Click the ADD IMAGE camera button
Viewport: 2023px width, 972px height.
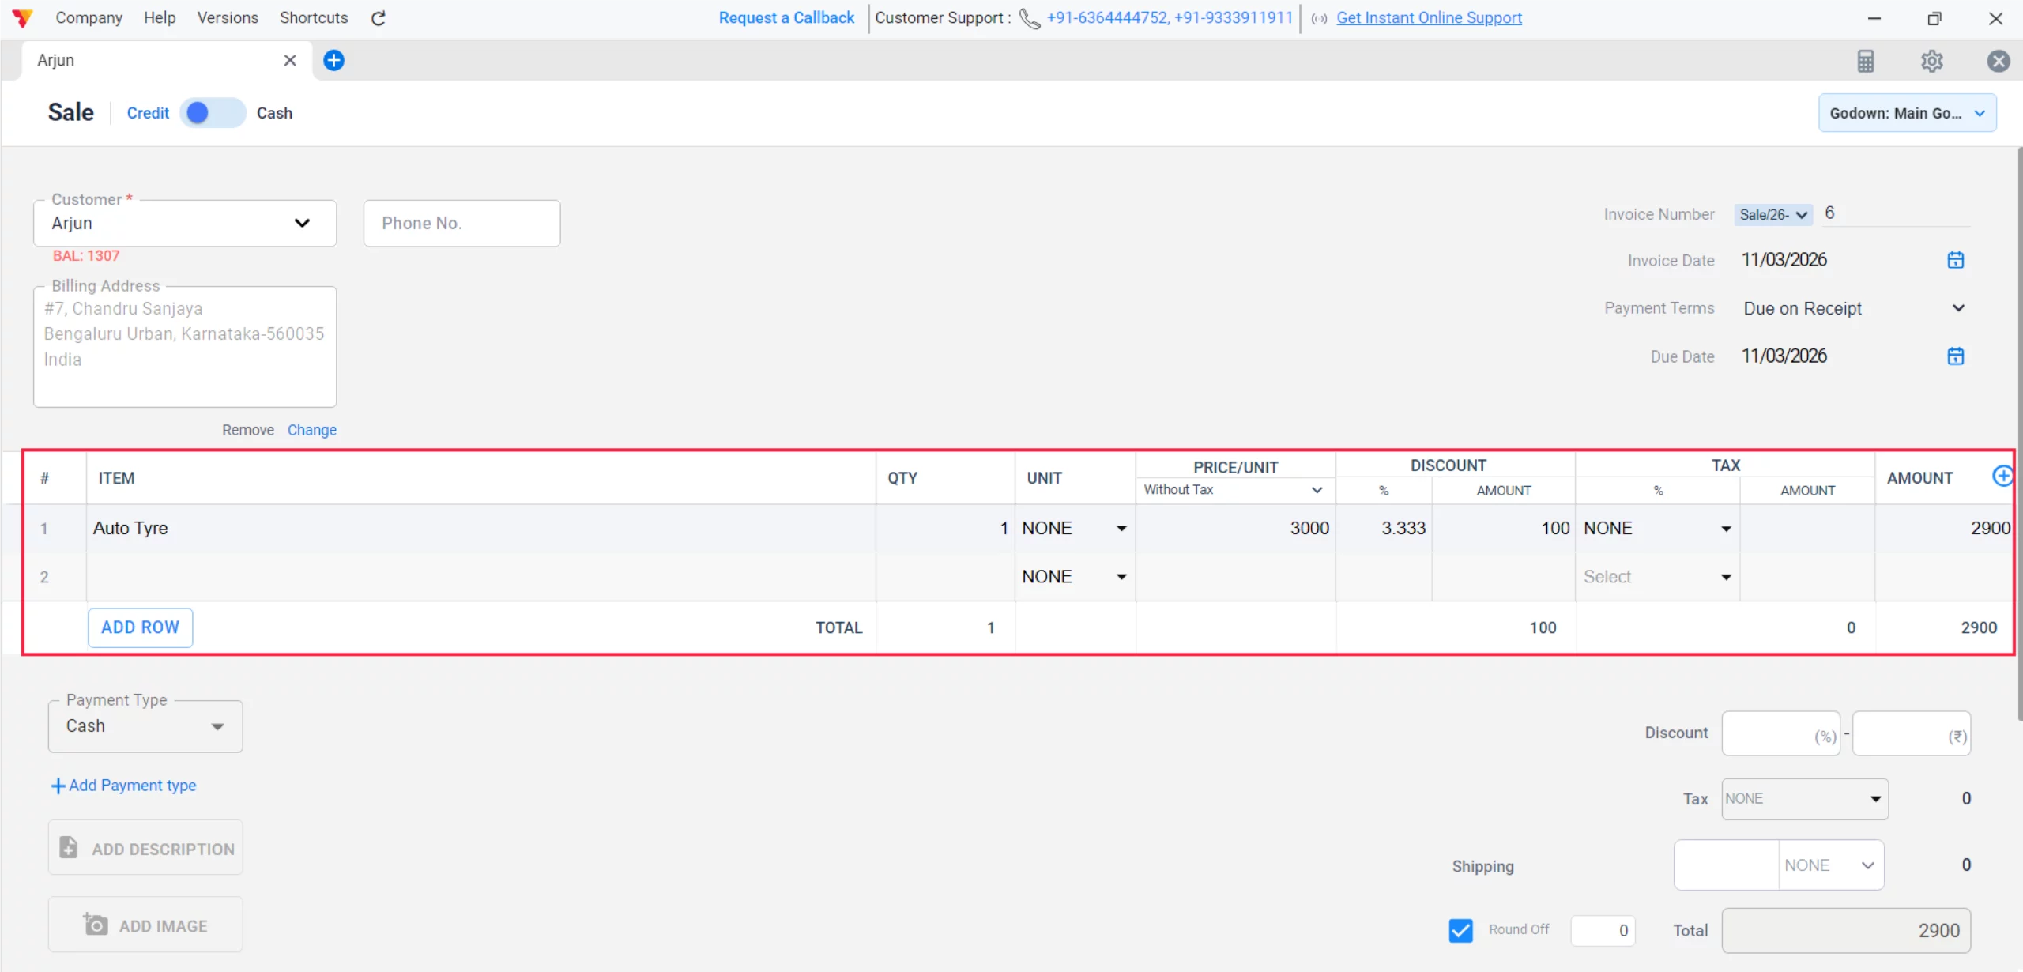coord(145,925)
